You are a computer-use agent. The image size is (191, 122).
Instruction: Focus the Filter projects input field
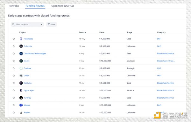point(27,24)
